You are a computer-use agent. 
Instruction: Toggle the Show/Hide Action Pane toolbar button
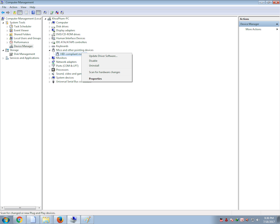click(x=38, y=13)
